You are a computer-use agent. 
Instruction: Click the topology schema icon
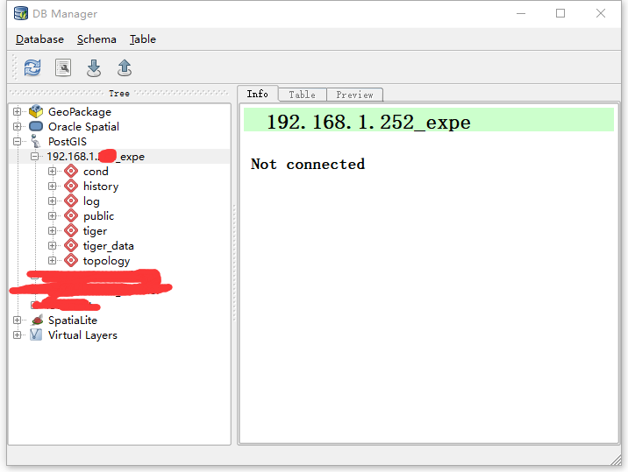(x=71, y=260)
